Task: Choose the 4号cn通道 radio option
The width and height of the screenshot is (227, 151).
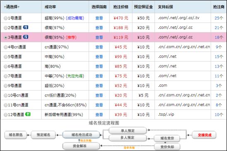Action: (x=5, y=47)
